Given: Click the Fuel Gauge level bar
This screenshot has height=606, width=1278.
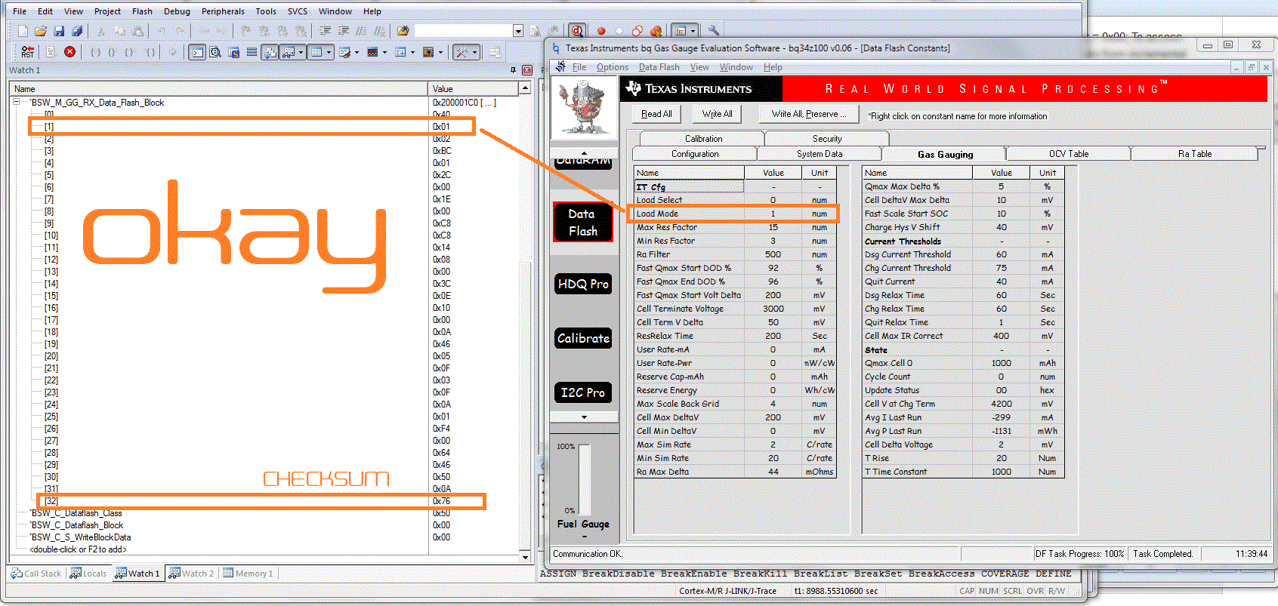Looking at the screenshot, I should coord(584,478).
